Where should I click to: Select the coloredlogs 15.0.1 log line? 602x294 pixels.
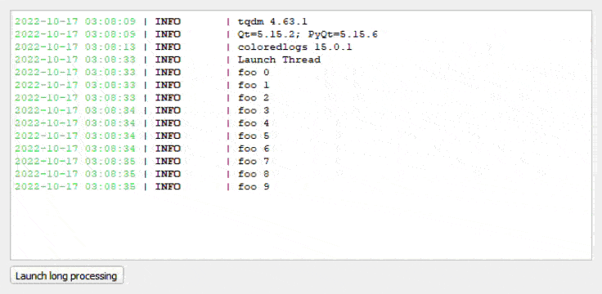[x=294, y=47]
